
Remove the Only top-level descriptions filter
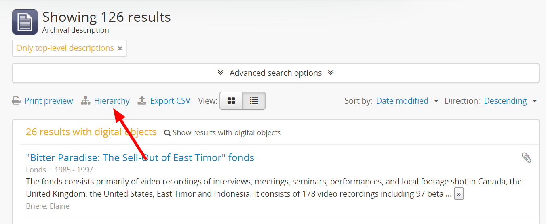tap(120, 48)
